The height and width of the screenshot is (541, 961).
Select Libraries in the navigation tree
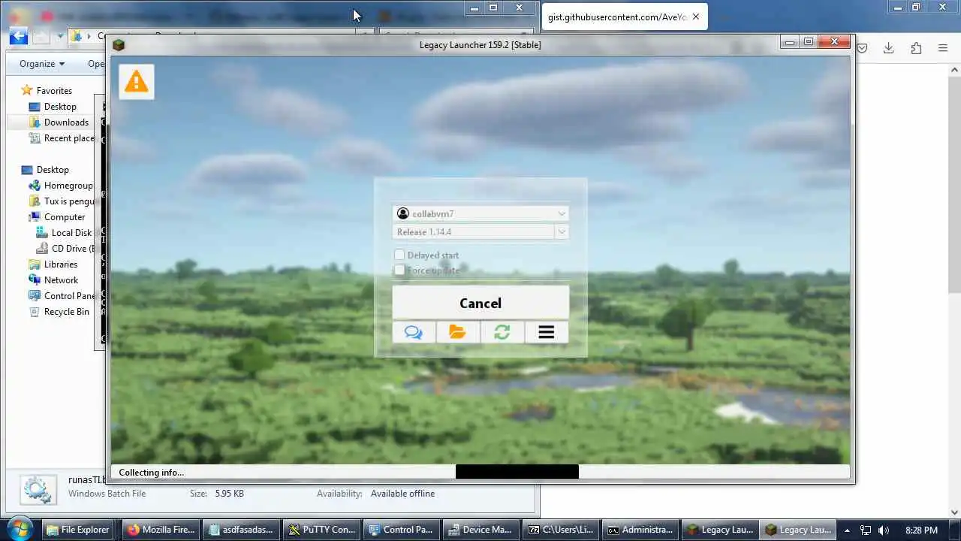tap(61, 264)
